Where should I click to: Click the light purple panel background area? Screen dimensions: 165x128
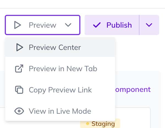pyautogui.click(x=137, y=78)
